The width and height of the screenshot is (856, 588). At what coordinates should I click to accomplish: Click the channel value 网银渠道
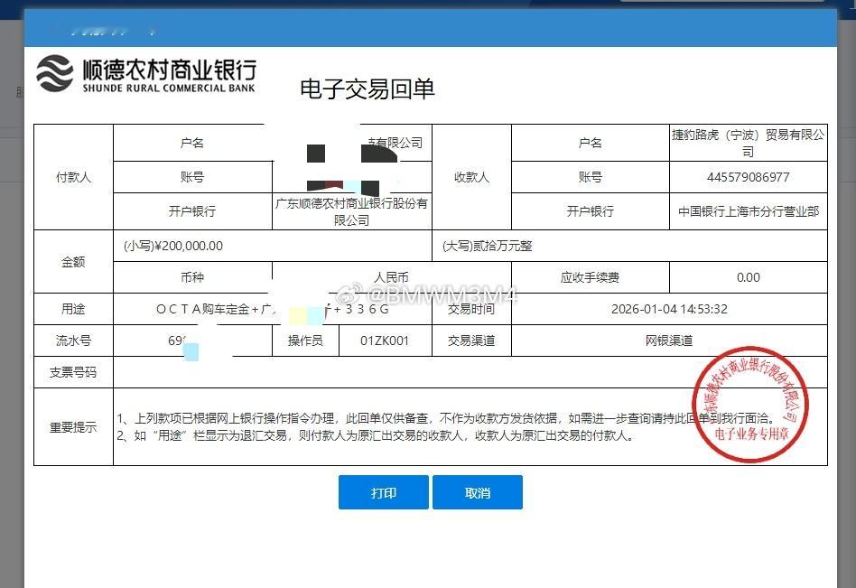pyautogui.click(x=669, y=341)
